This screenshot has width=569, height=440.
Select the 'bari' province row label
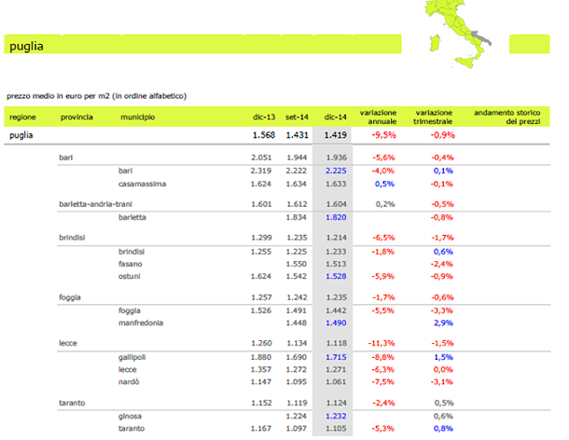point(65,158)
